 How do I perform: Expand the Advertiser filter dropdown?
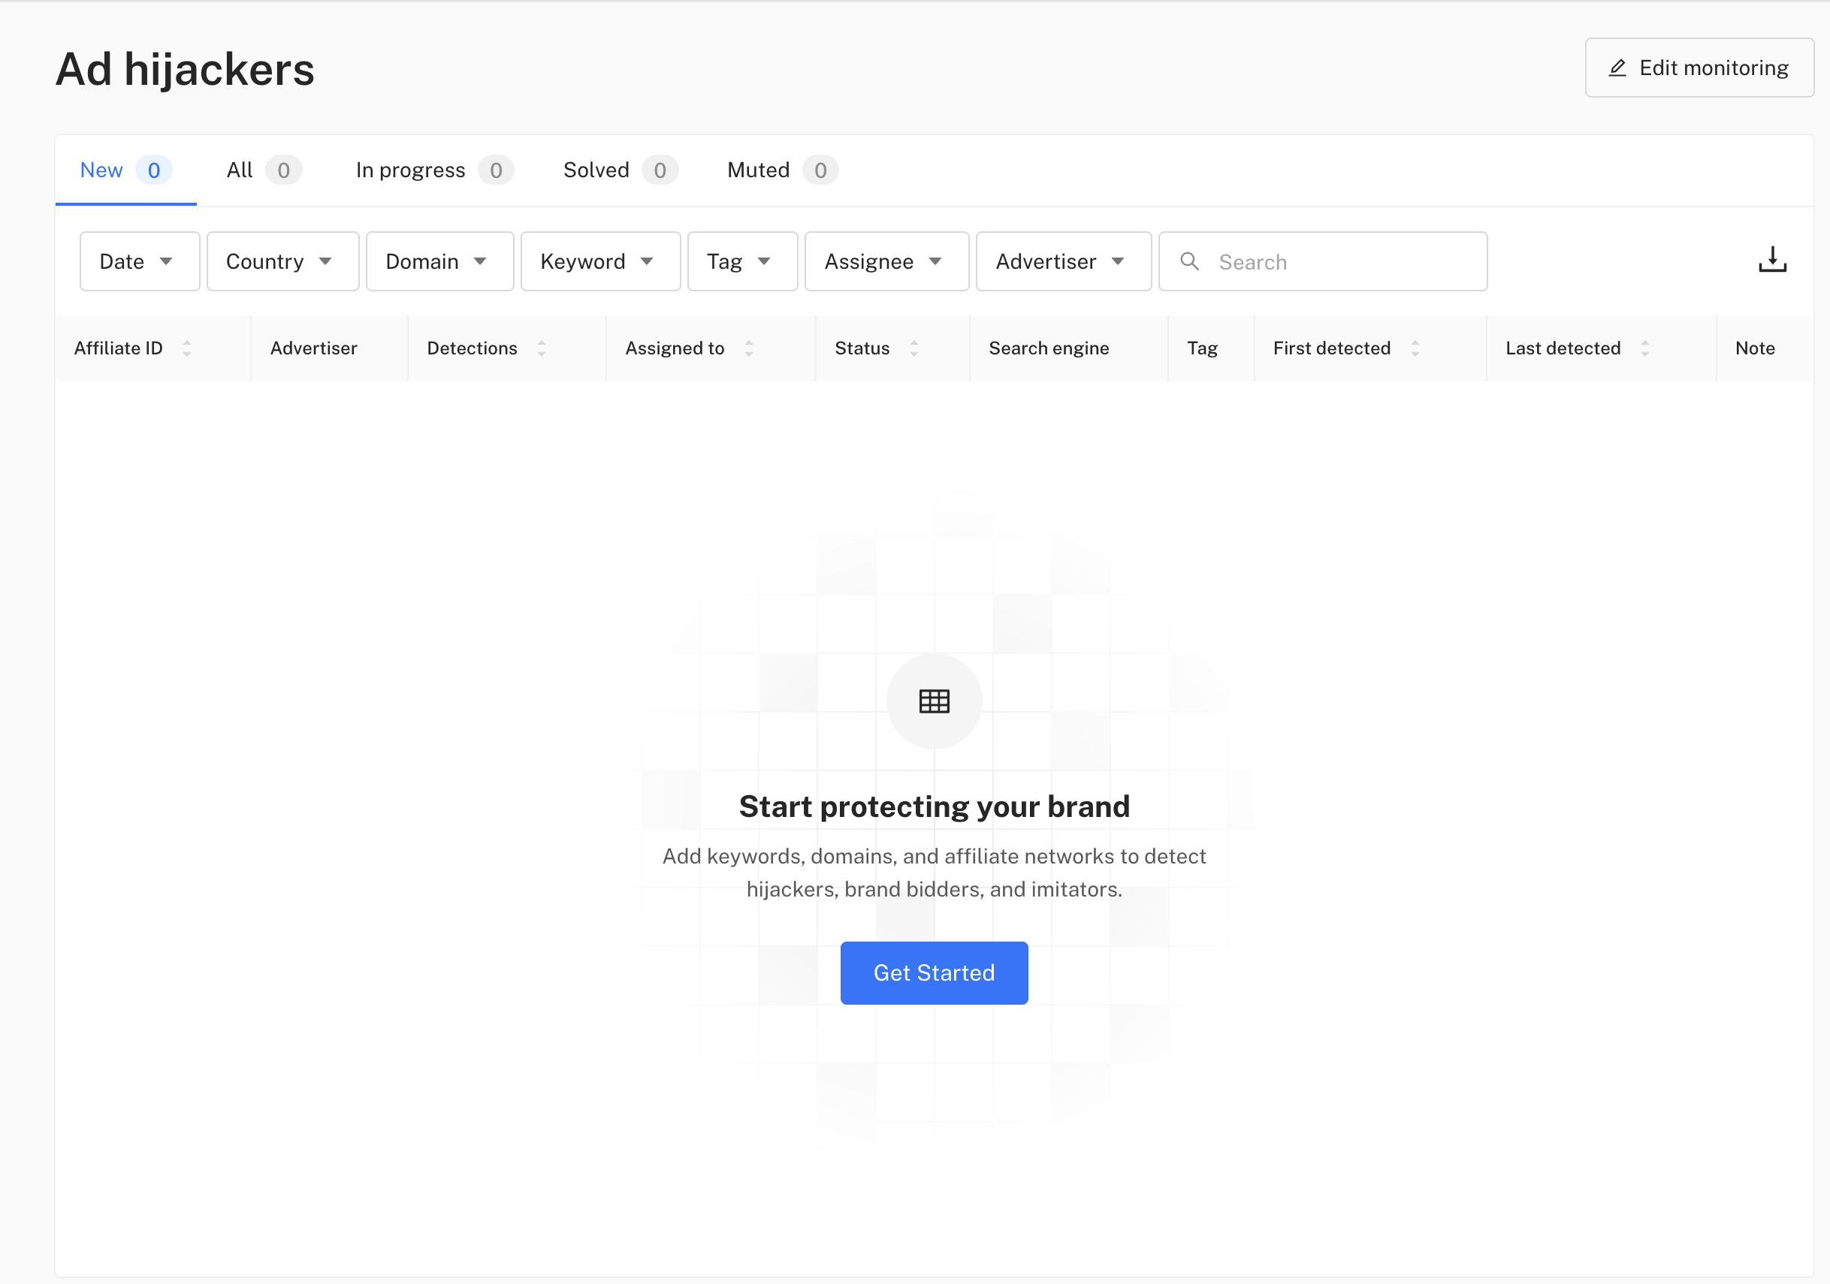[1063, 261]
